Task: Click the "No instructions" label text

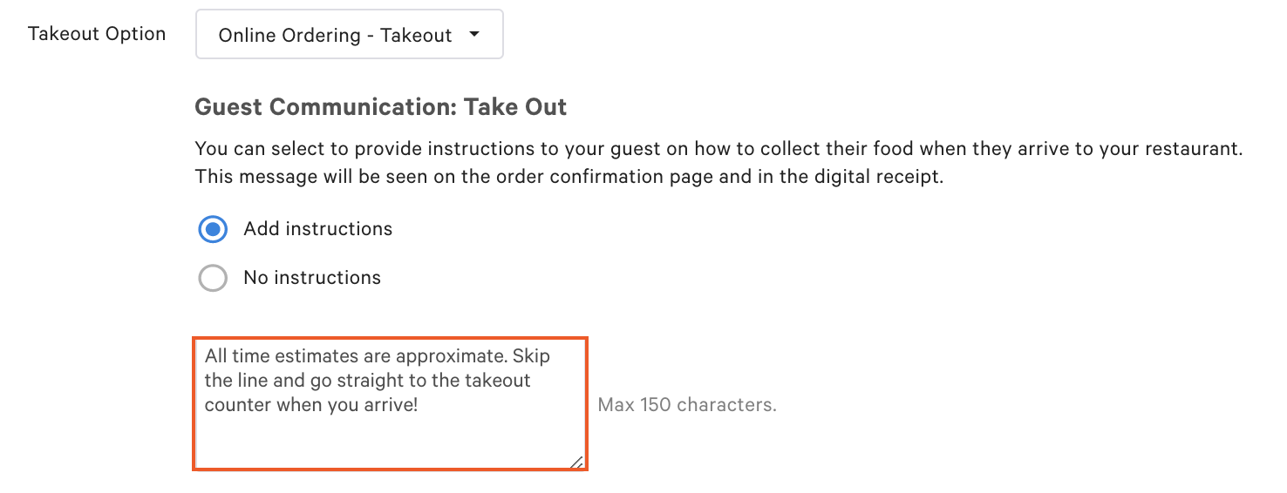Action: (x=312, y=278)
